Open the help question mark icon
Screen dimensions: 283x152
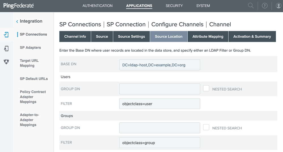click(x=265, y=6)
